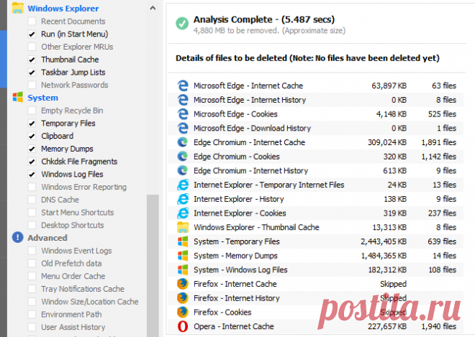Uncheck Windows Log Files

[32, 174]
